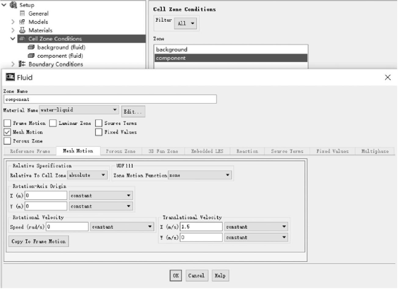Open the Filter All dropdown
402x289 pixels.
coord(185,23)
